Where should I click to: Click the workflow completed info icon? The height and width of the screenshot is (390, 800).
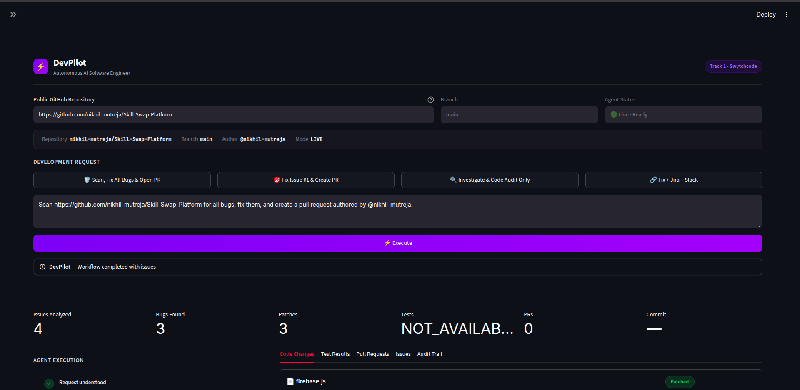pyautogui.click(x=42, y=267)
